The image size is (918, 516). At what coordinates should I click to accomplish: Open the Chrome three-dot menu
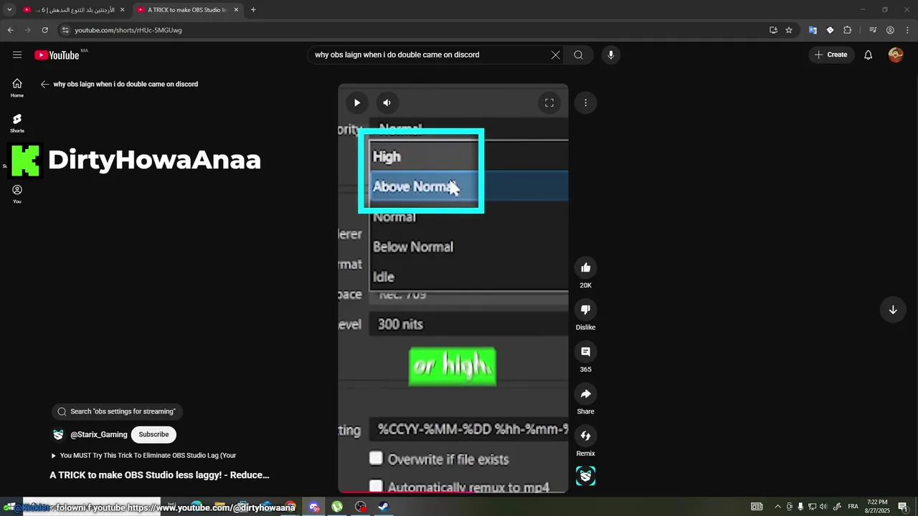pyautogui.click(x=907, y=30)
